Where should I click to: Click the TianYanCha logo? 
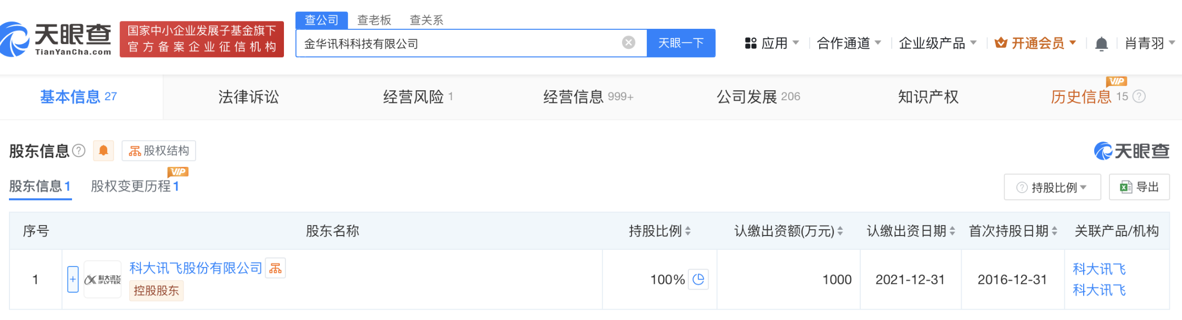tap(57, 39)
